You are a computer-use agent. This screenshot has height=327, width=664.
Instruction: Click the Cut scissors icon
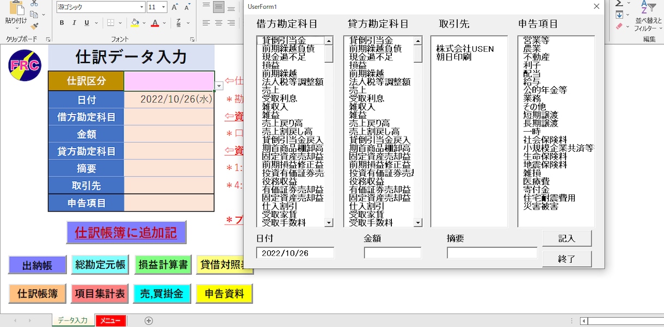coord(34,4)
